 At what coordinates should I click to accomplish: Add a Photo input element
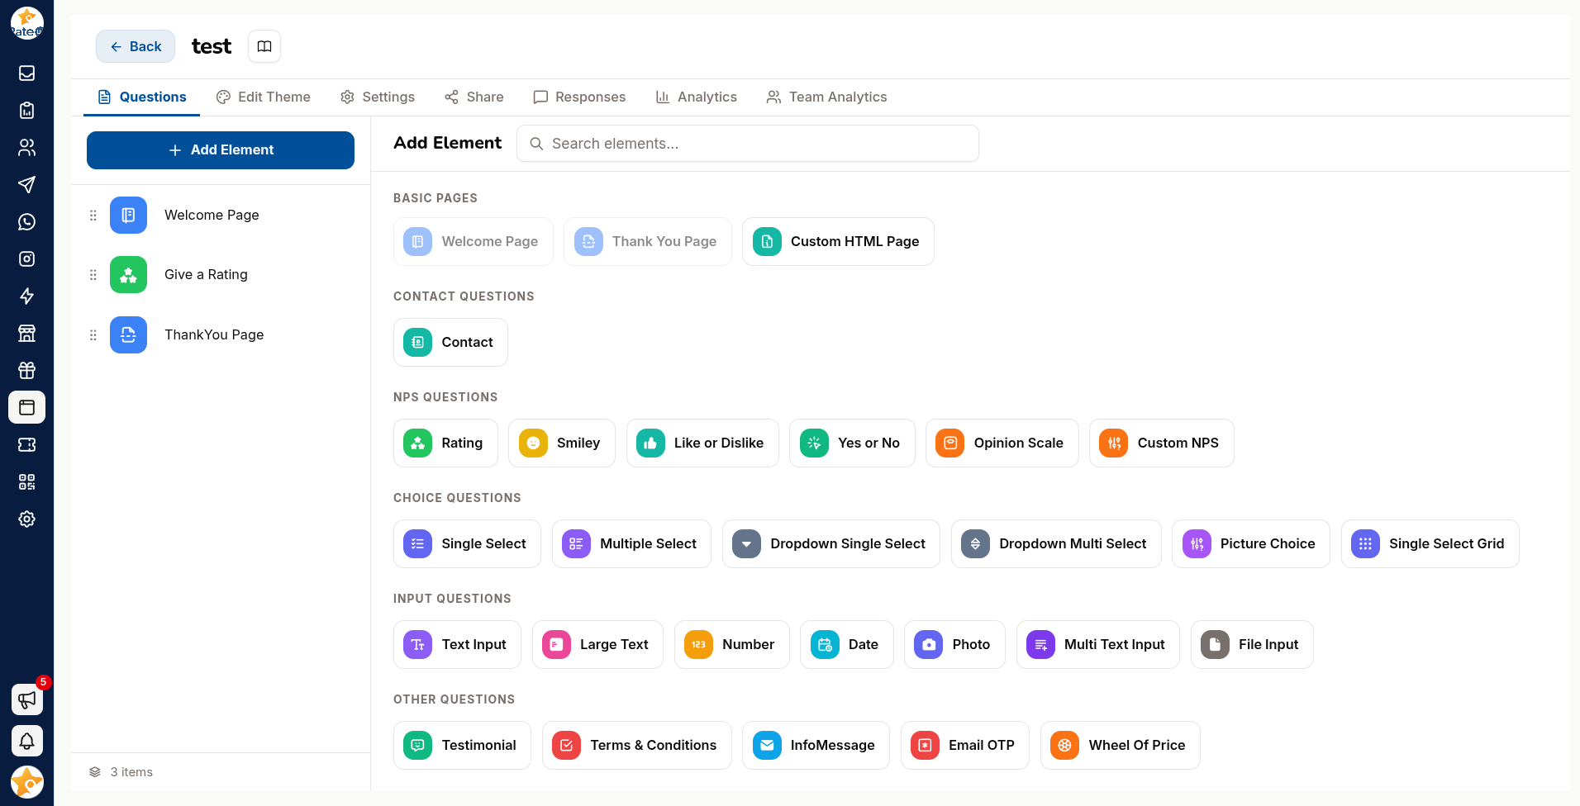pos(955,645)
